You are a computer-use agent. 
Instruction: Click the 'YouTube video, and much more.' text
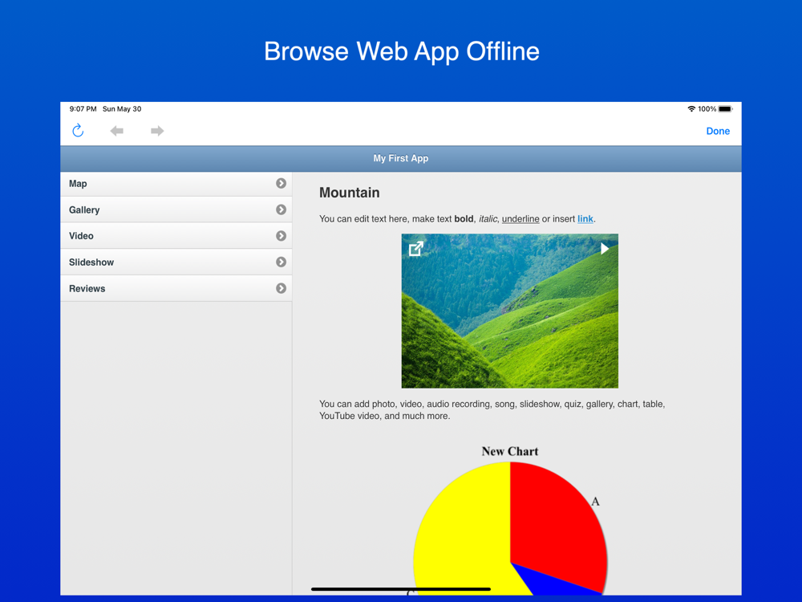pyautogui.click(x=385, y=416)
